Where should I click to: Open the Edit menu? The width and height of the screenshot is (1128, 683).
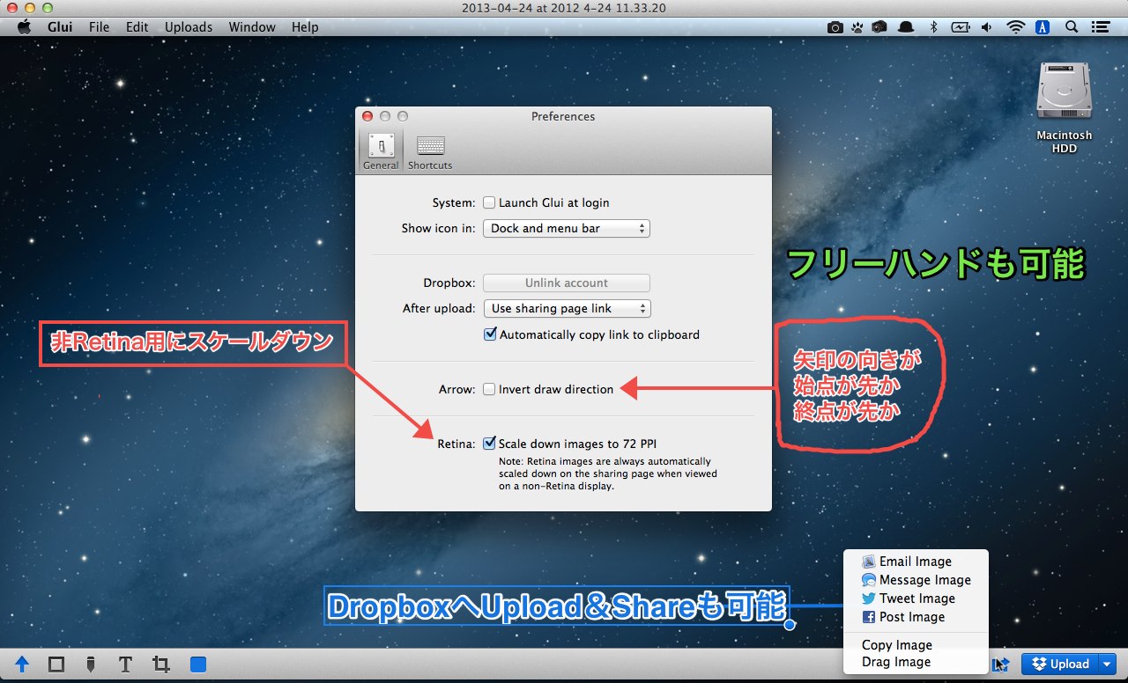137,27
